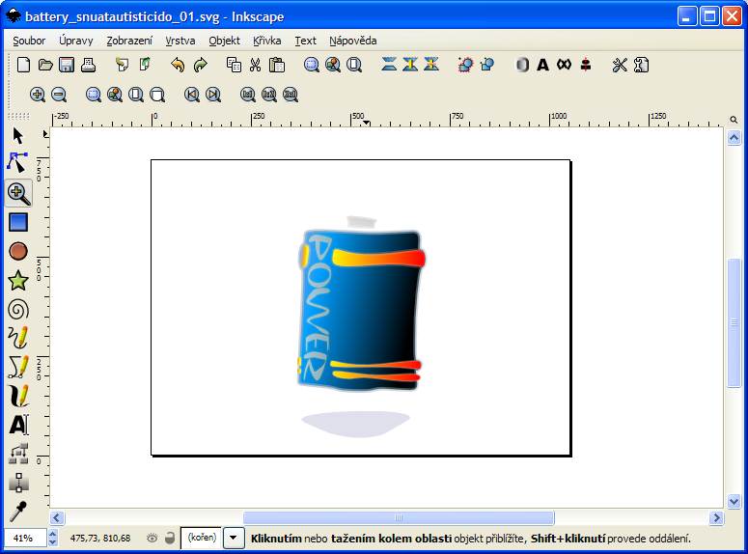748x554 pixels.
Task: Click the Save document icon
Action: (x=67, y=65)
